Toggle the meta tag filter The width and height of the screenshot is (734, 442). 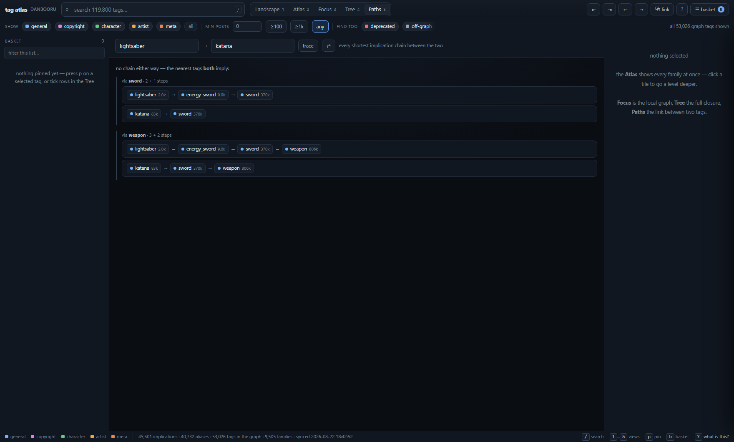coord(168,26)
